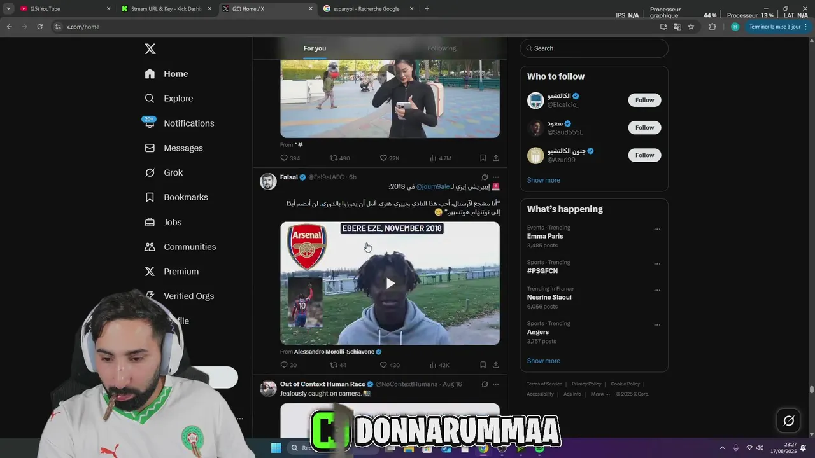Click the page vertical scrollbar thumb
Image resolution: width=815 pixels, height=458 pixels.
[812, 389]
